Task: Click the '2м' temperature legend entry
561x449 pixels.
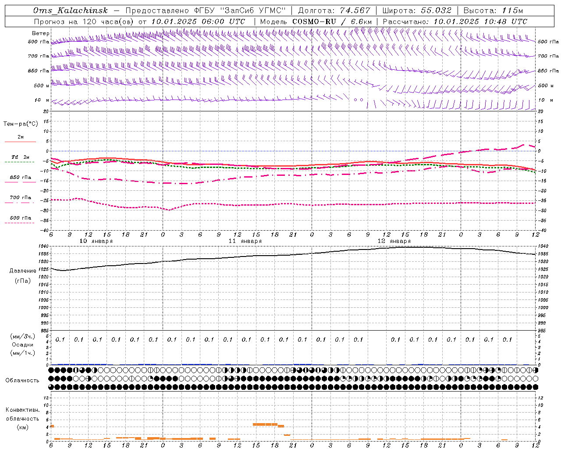Action: (21, 137)
